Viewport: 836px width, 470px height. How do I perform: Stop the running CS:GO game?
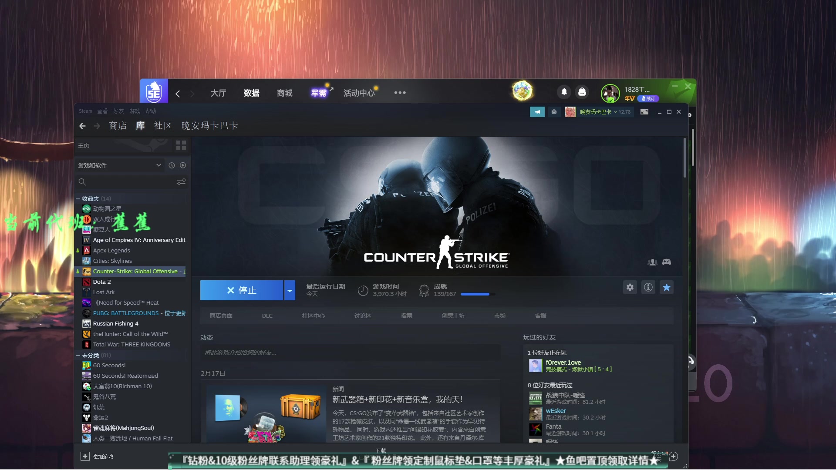[x=242, y=290]
